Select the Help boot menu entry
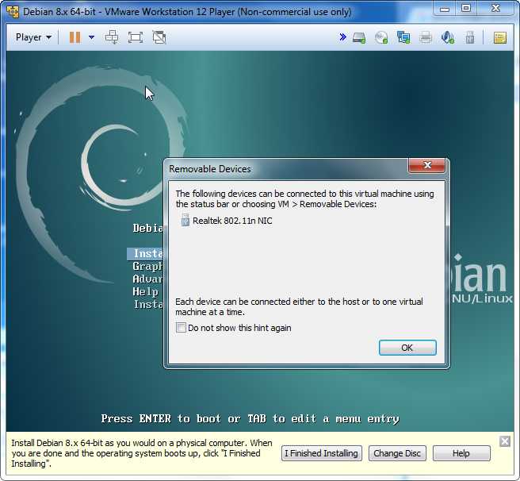The width and height of the screenshot is (520, 481). (x=145, y=291)
